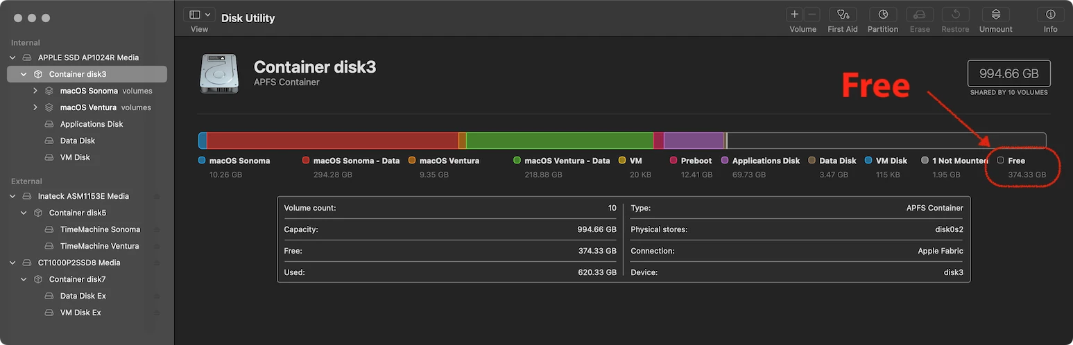This screenshot has width=1073, height=345.
Task: Click the blue macOS Sonoma legend swatch
Action: (x=202, y=160)
